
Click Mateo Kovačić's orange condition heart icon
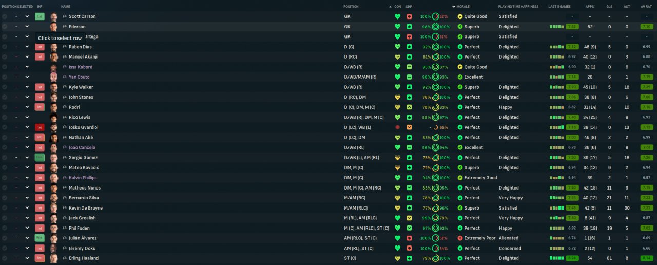(x=397, y=168)
